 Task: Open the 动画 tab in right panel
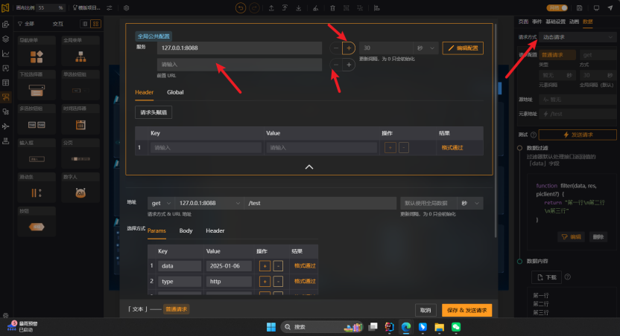pyautogui.click(x=574, y=22)
